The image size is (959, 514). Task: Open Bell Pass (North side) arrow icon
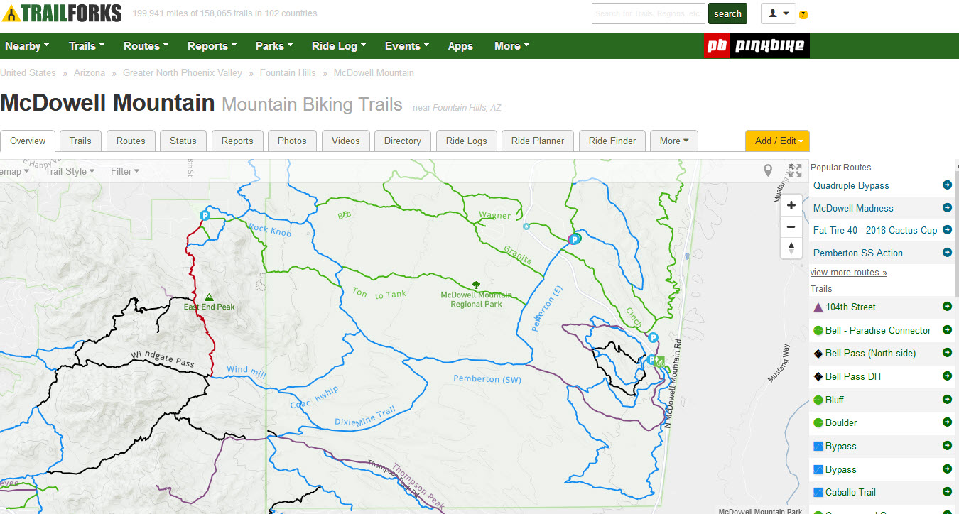(947, 353)
